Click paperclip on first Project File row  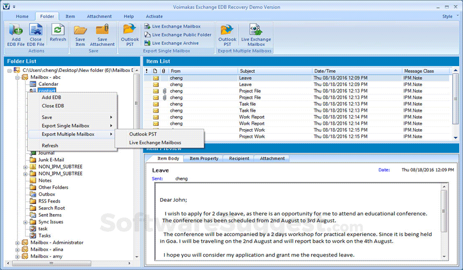pyautogui.click(x=164, y=91)
